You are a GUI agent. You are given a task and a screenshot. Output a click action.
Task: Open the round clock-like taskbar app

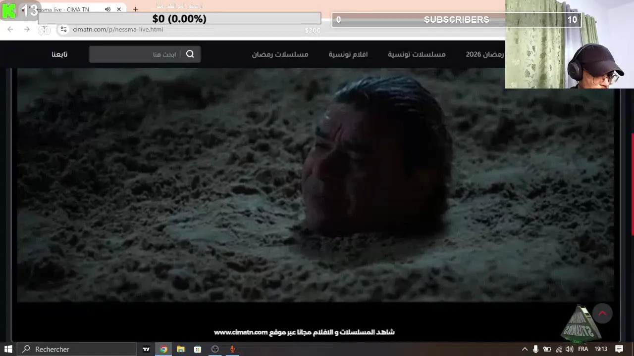[215, 349]
